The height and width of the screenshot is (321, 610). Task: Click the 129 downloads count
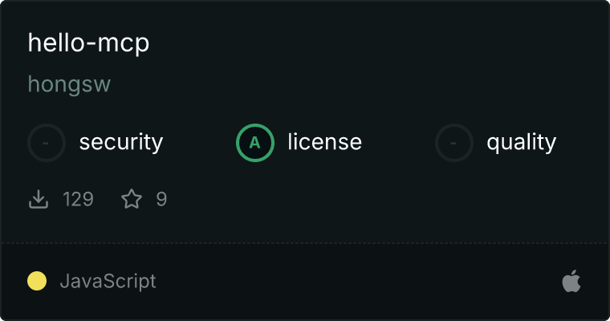pyautogui.click(x=78, y=199)
